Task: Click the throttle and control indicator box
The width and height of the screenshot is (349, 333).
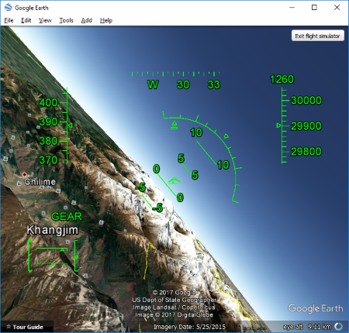Action: (53, 256)
